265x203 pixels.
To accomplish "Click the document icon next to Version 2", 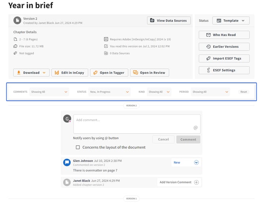I will point(17,21).
